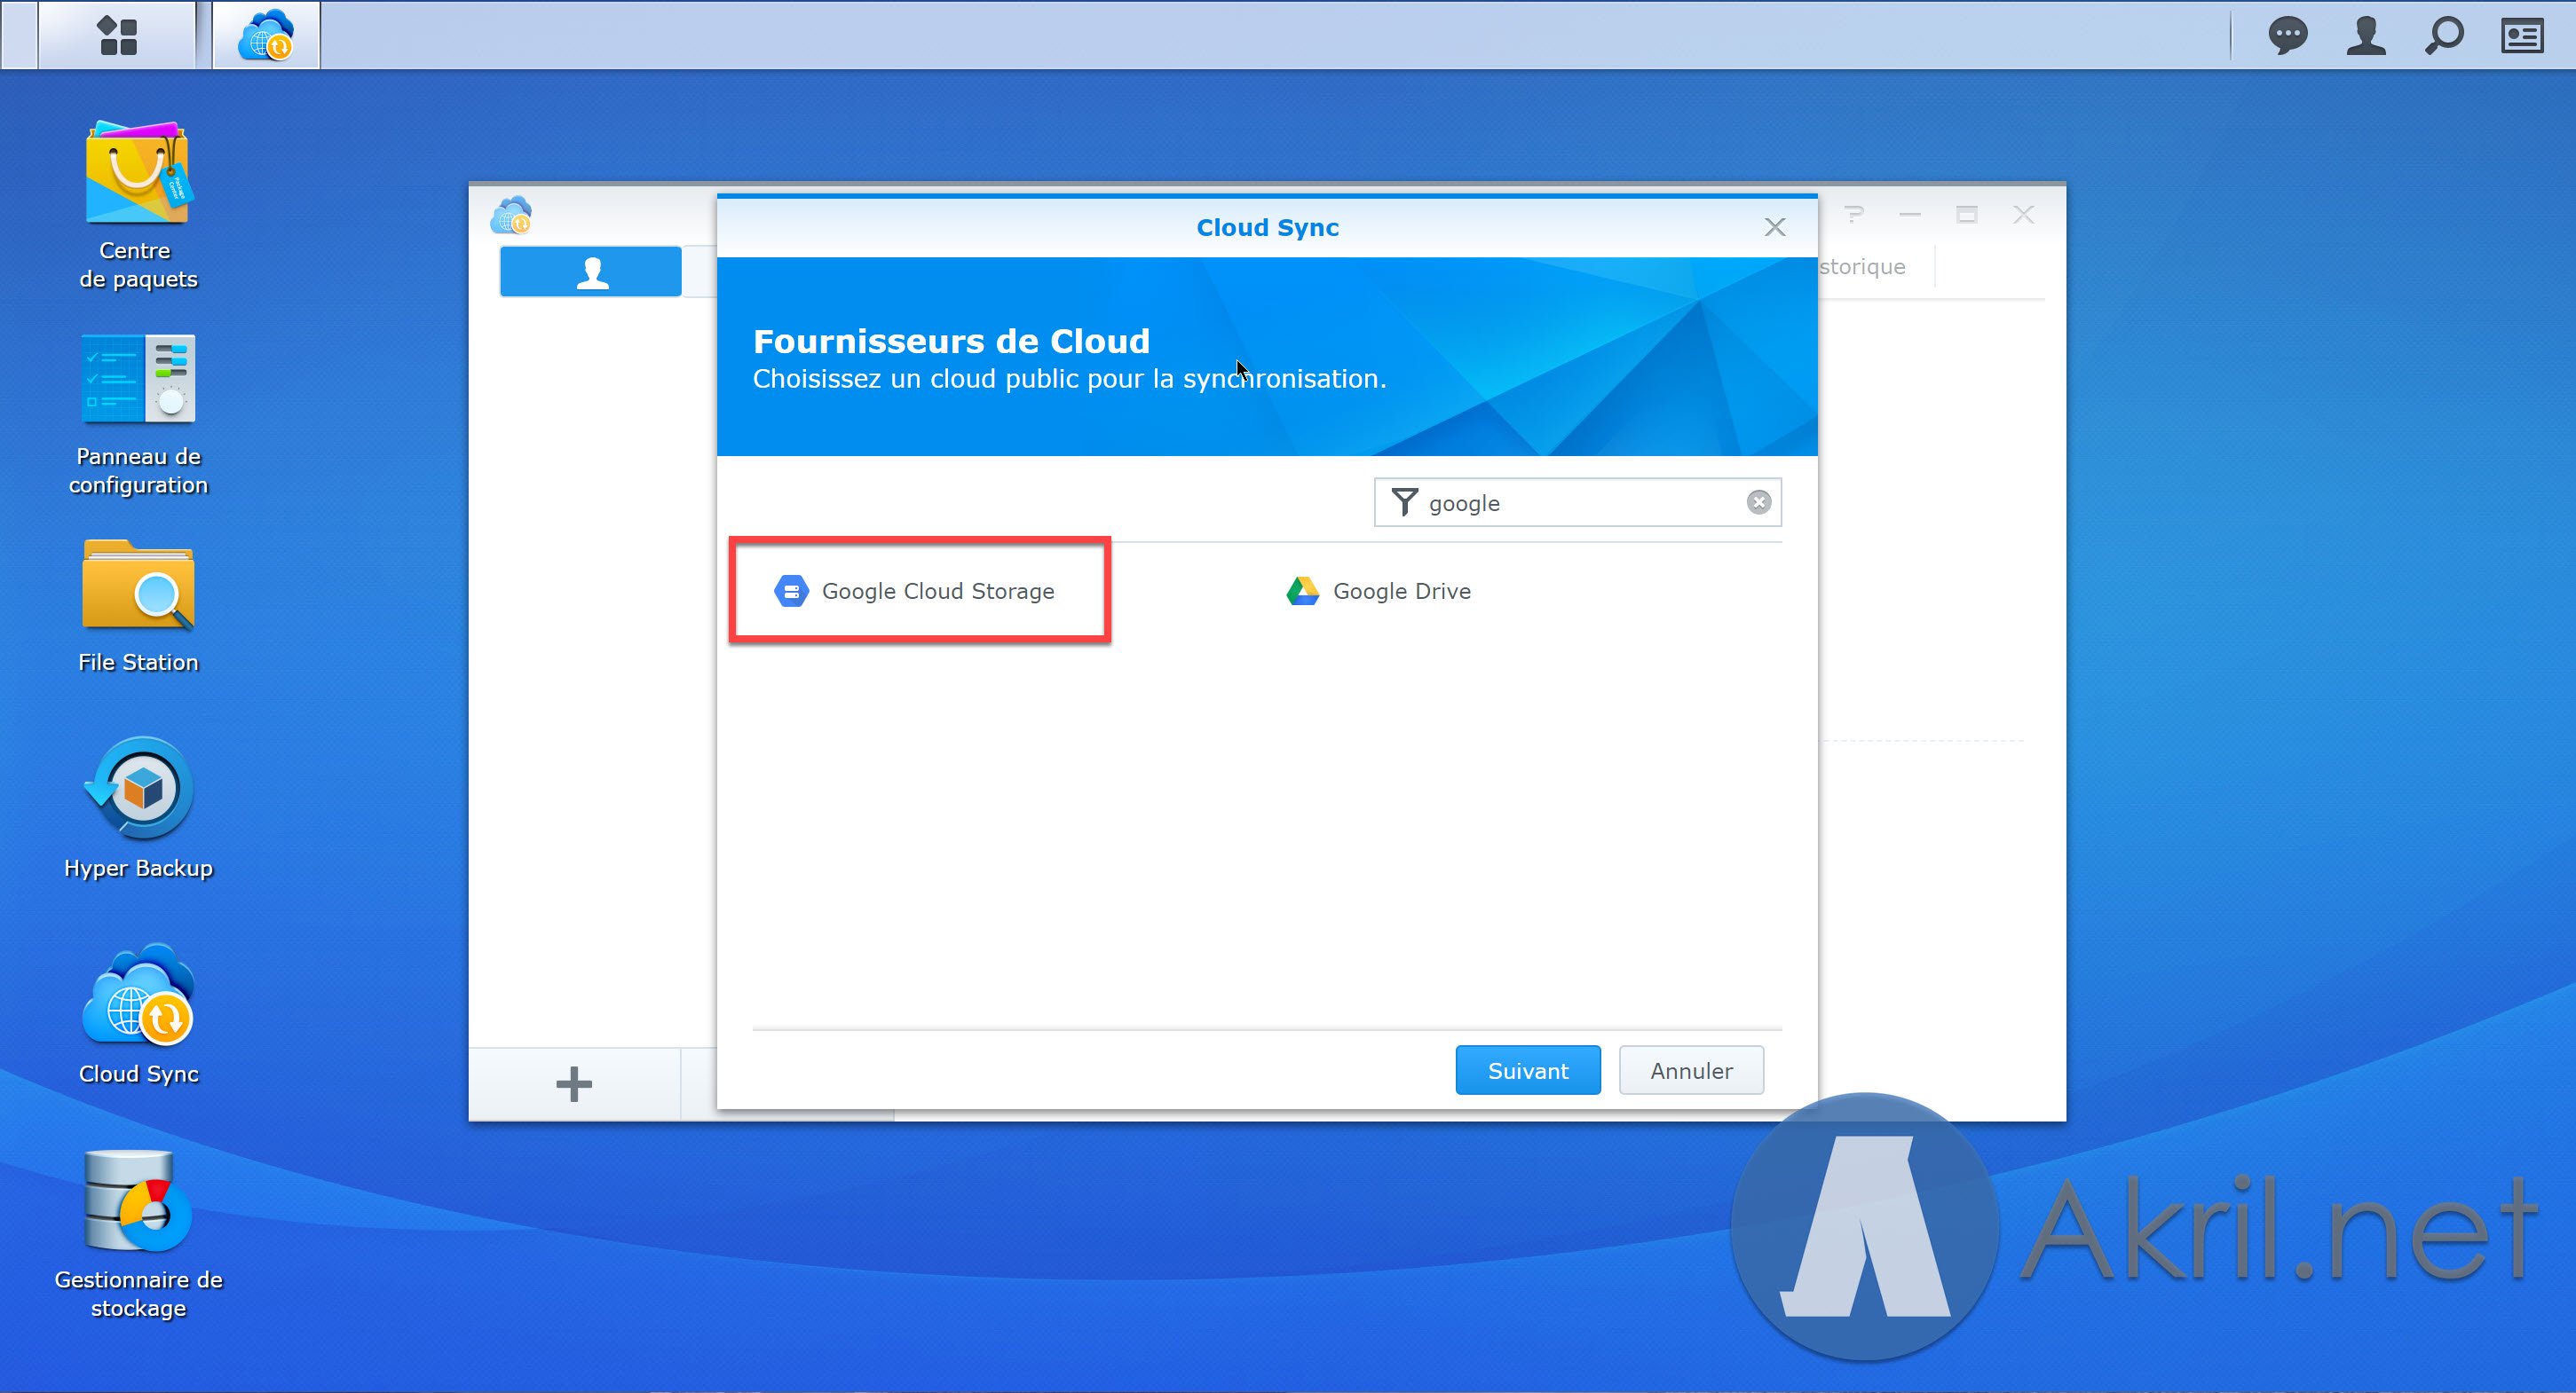Open the user options icon
Screen dimensions: 2576x1393
[2365, 36]
